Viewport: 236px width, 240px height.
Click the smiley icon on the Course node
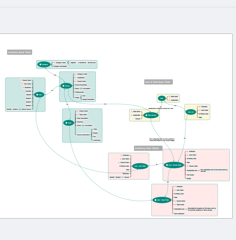point(63,86)
